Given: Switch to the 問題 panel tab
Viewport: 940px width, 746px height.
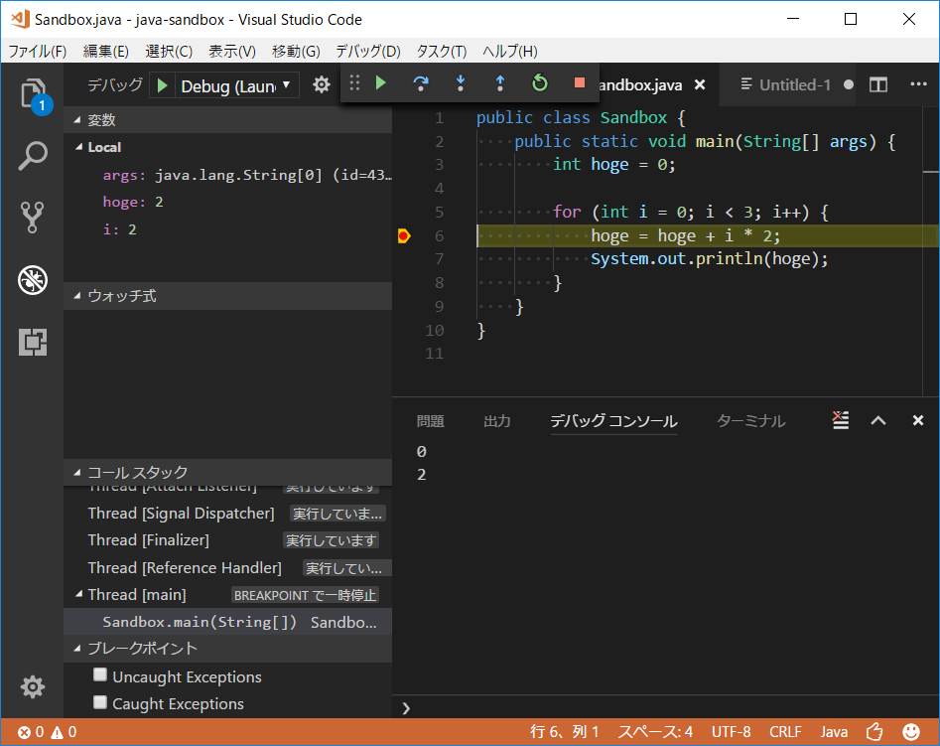Looking at the screenshot, I should point(431,421).
